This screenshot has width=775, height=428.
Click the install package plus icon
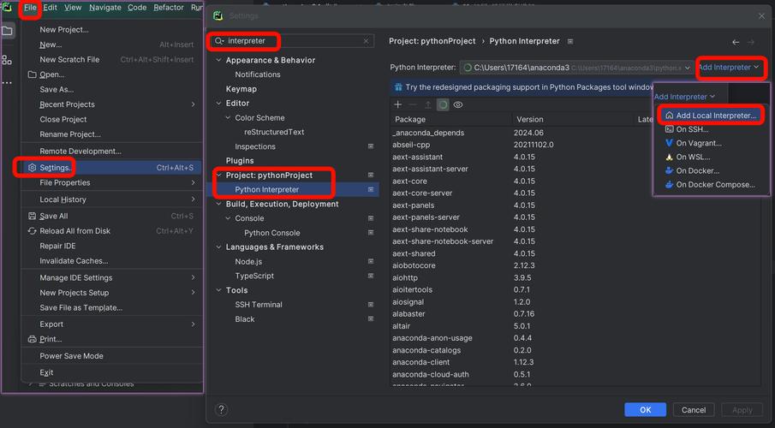398,104
